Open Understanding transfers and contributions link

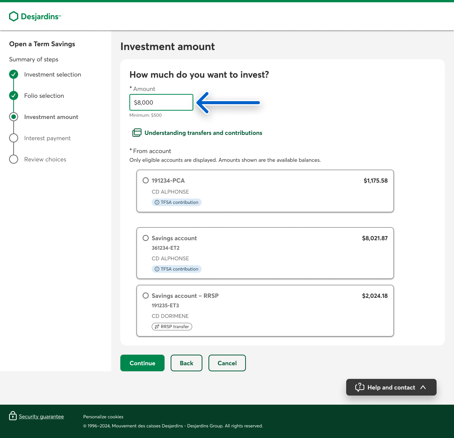tap(203, 133)
